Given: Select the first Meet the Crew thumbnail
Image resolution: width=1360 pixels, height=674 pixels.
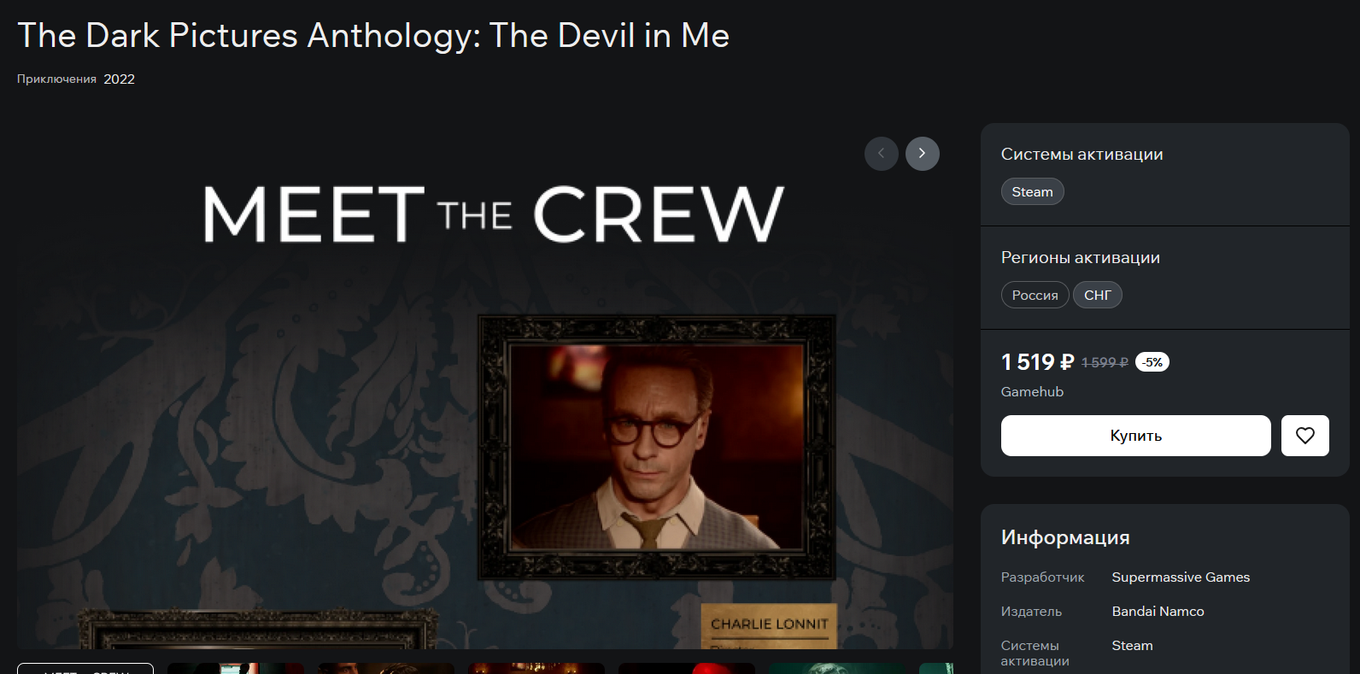Looking at the screenshot, I should (x=85, y=668).
